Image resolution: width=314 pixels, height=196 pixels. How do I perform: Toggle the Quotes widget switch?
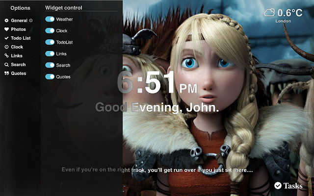coord(50,76)
